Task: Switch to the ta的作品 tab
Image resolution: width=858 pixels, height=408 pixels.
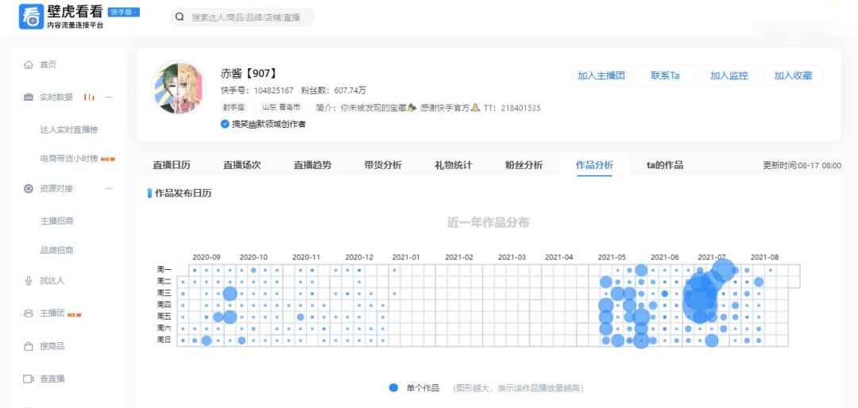Action: point(665,165)
